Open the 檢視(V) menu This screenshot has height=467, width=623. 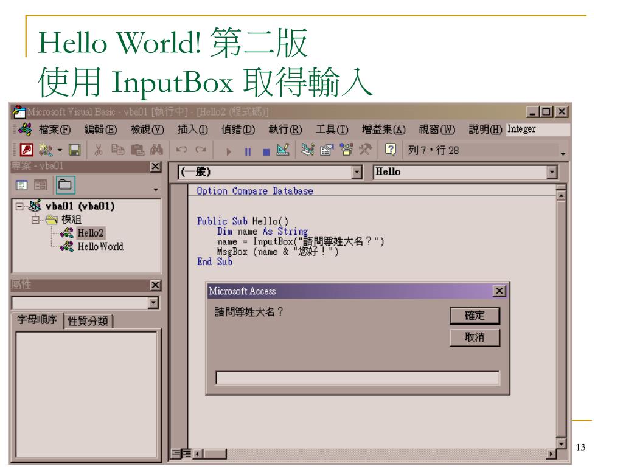[x=147, y=130]
